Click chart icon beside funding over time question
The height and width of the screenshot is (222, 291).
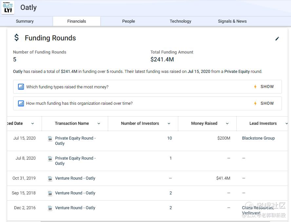coord(21,103)
